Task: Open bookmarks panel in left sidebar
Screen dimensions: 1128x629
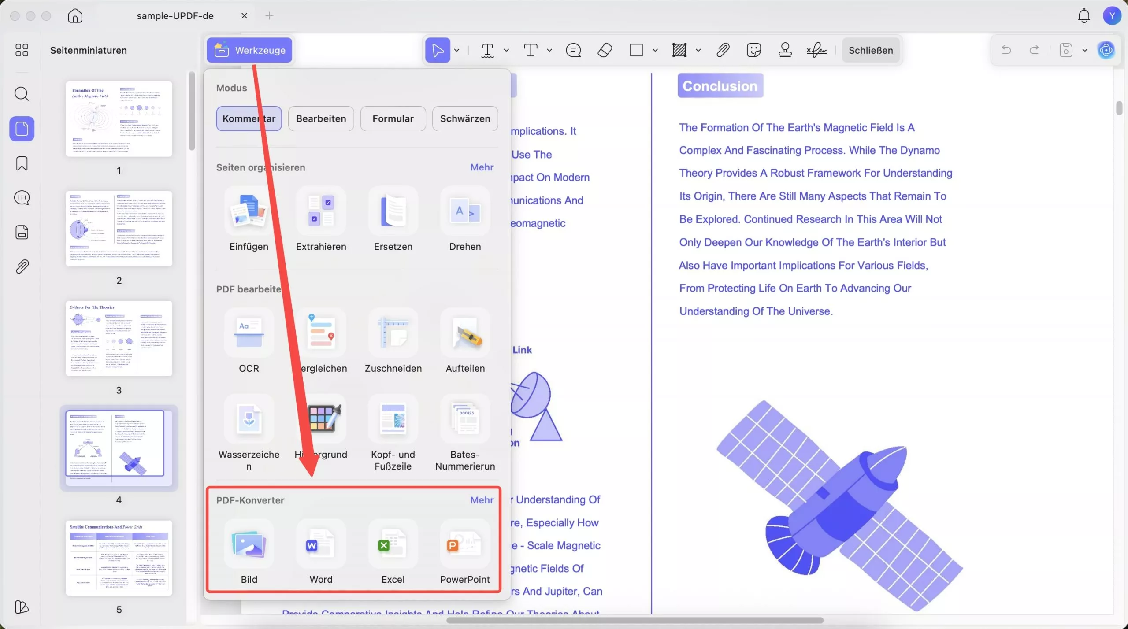Action: pos(22,163)
